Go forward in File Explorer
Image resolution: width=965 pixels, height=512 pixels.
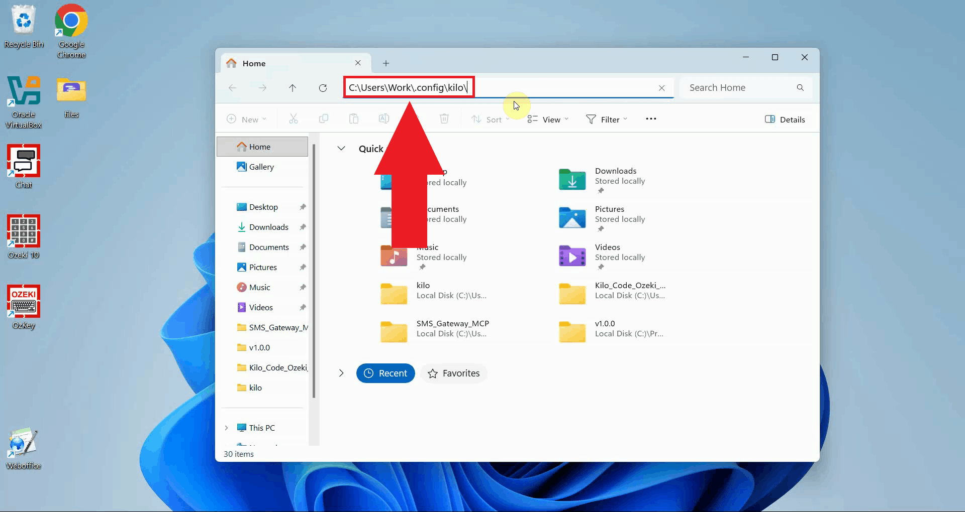pyautogui.click(x=262, y=88)
